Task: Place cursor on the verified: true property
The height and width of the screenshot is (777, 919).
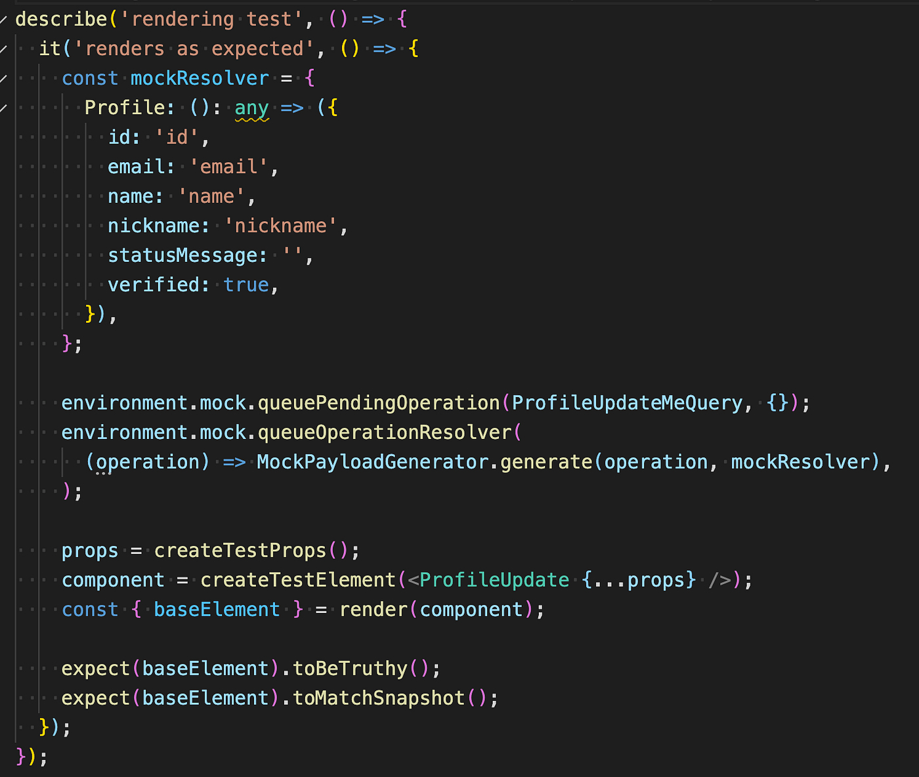Action: 190,284
